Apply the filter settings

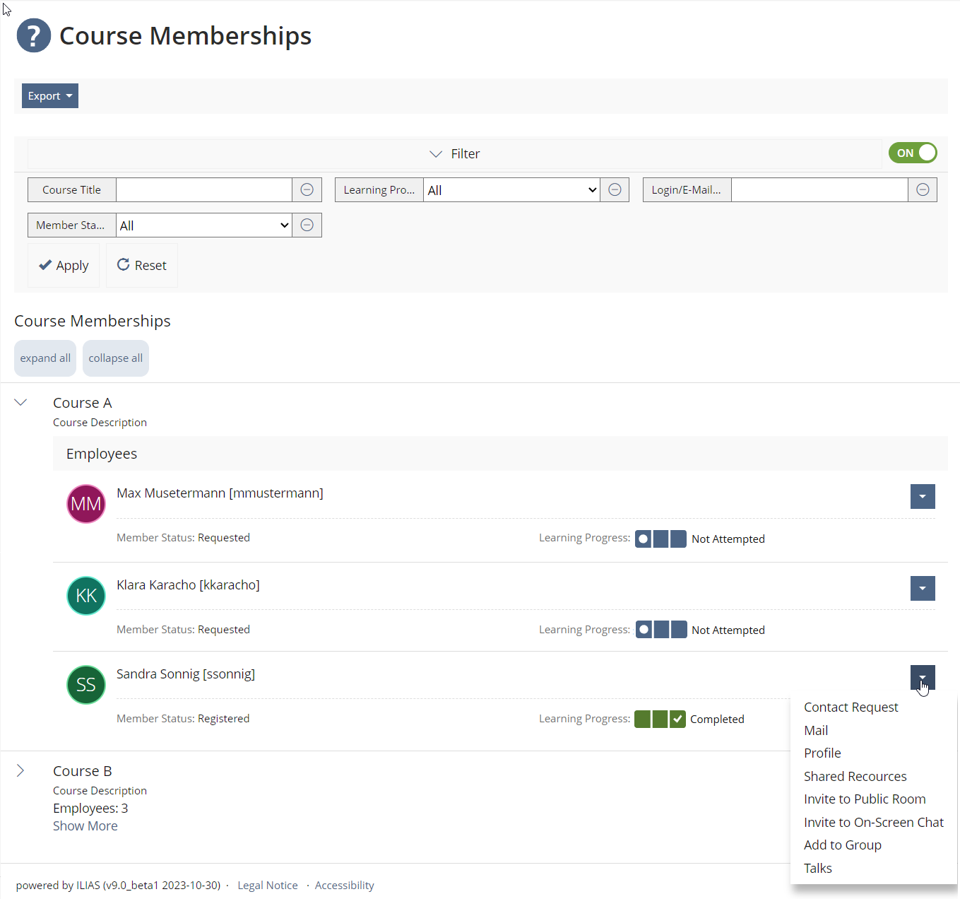pos(64,266)
